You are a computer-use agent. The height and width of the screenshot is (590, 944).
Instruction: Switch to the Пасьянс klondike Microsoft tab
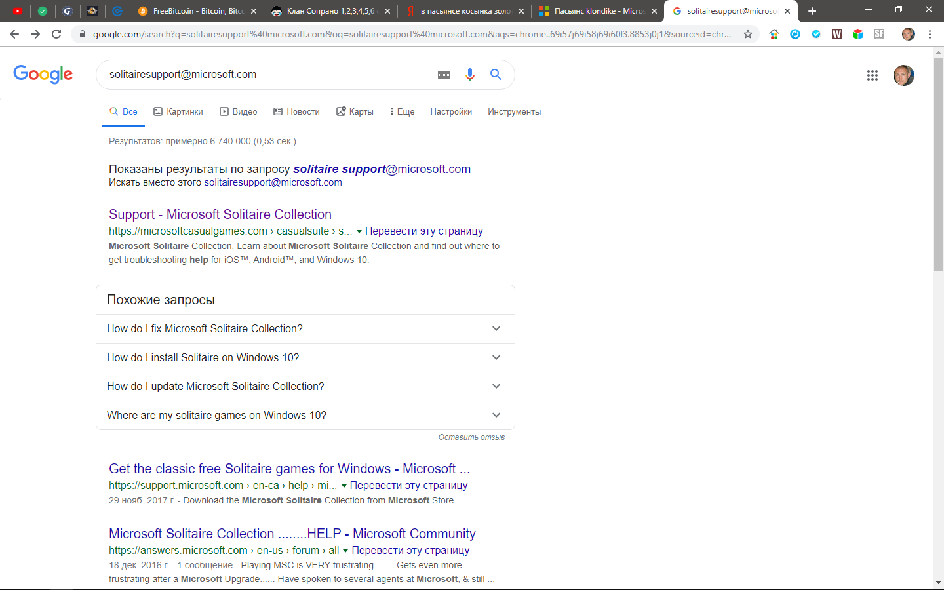pyautogui.click(x=598, y=11)
